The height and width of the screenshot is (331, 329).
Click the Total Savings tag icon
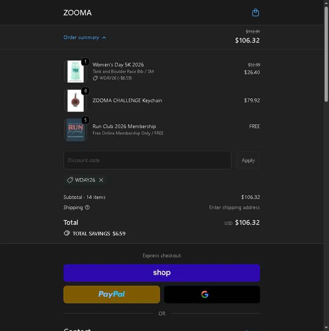pos(67,233)
